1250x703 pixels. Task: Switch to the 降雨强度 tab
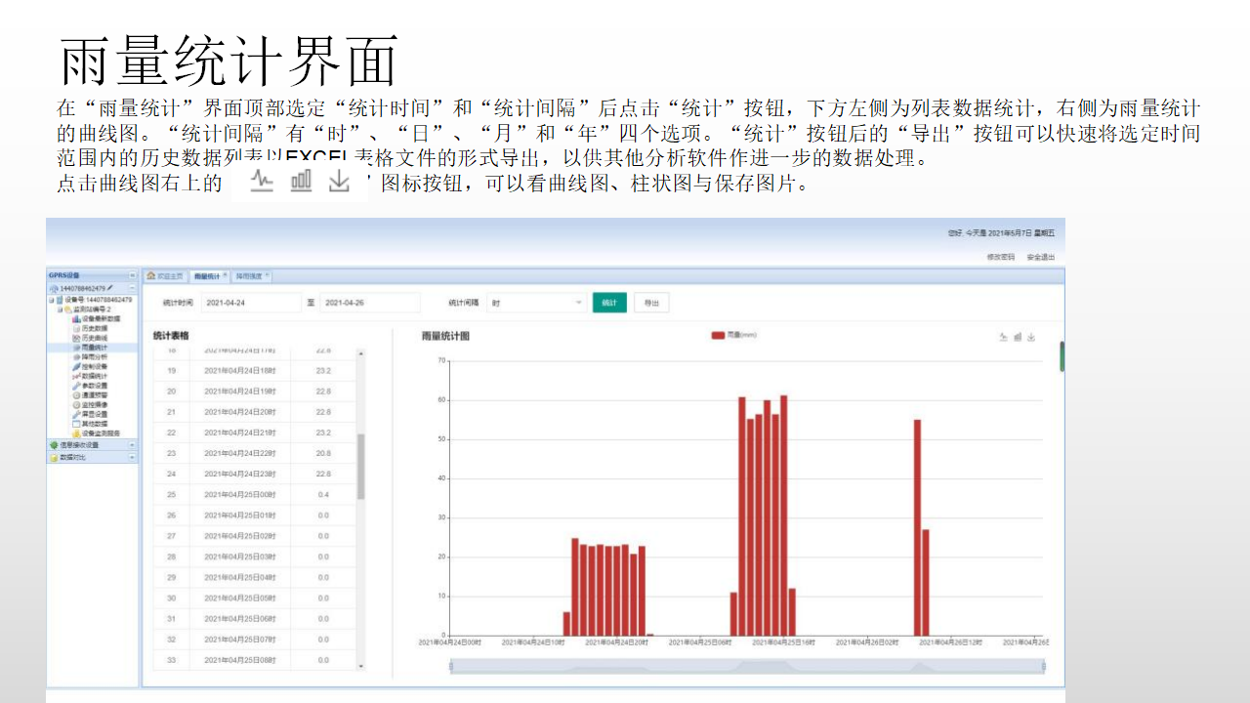click(250, 276)
